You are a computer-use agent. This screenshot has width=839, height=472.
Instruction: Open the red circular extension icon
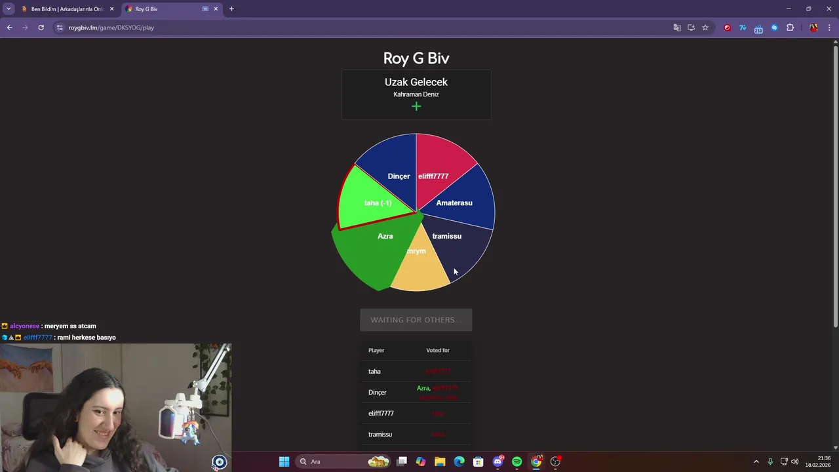(727, 28)
